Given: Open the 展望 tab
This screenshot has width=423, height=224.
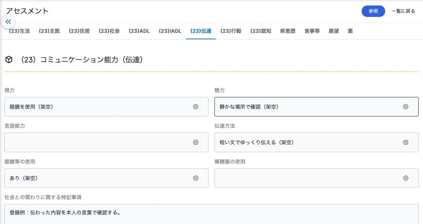Looking at the screenshot, I should 334,31.
